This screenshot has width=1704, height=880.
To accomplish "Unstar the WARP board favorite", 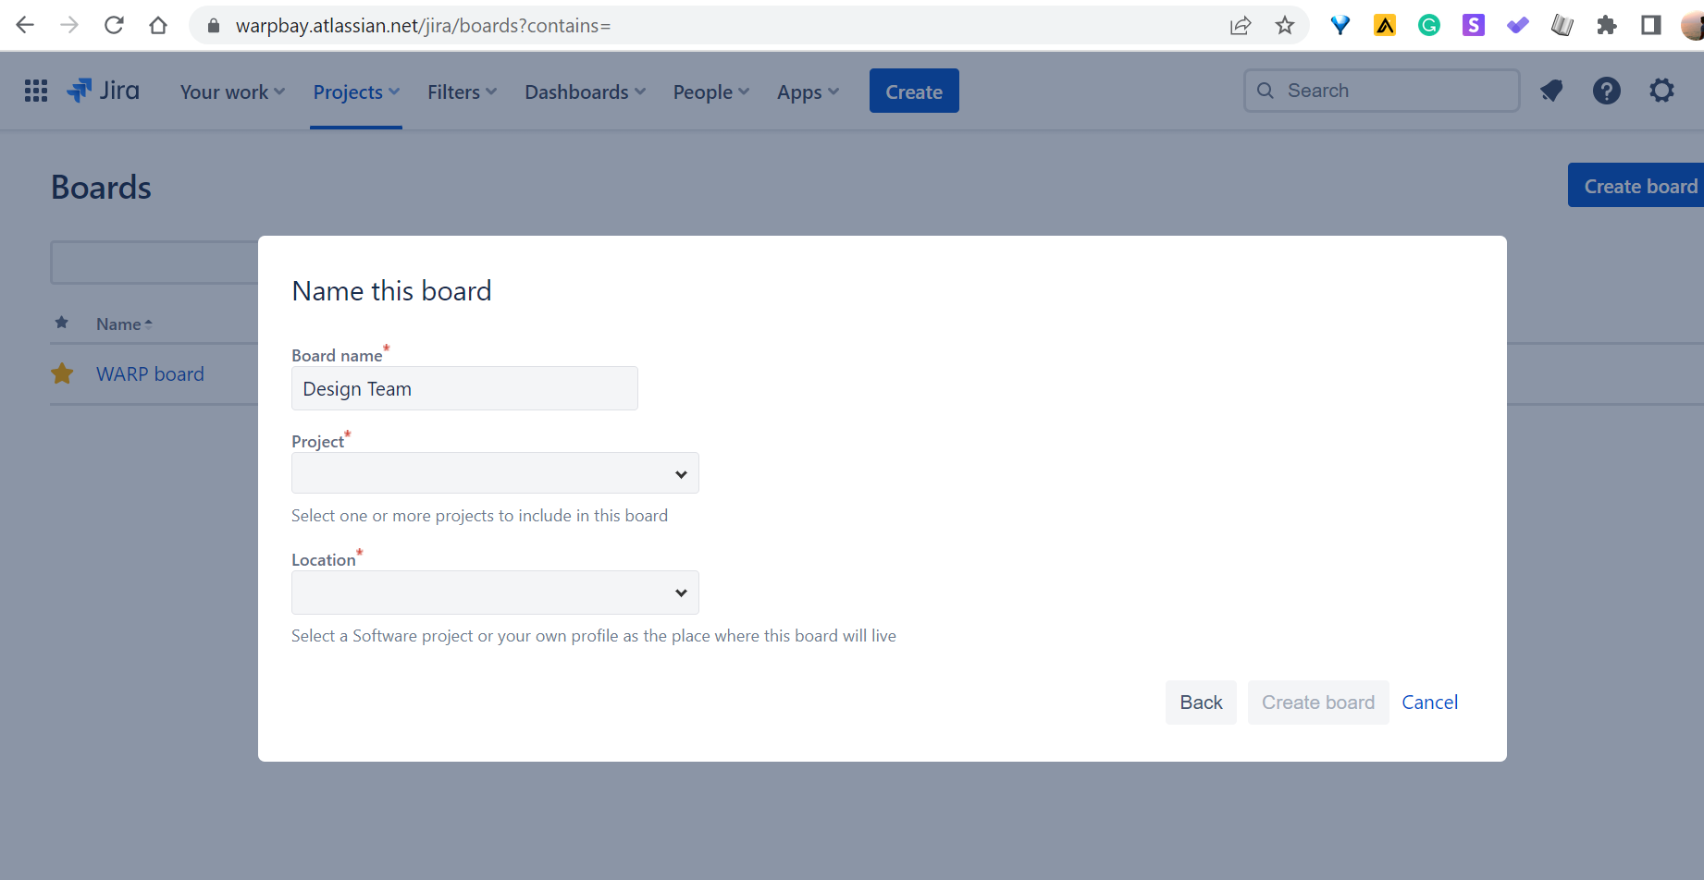I will 62,373.
